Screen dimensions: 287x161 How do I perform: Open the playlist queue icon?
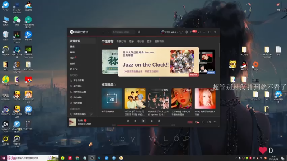point(215,122)
